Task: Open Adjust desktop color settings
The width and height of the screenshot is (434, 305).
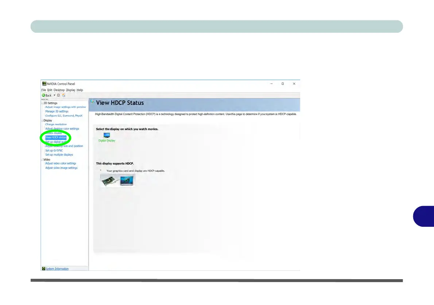Action: (62, 129)
